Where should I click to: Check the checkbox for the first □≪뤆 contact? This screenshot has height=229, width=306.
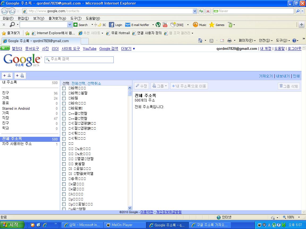(64, 134)
